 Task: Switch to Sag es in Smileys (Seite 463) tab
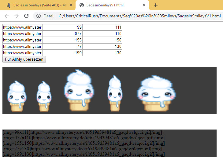38,5
